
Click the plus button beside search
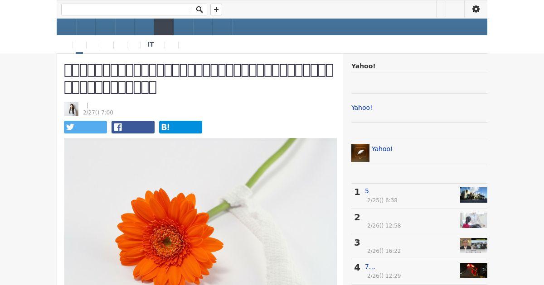[216, 9]
